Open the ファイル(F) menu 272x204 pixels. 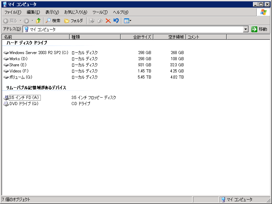point(13,12)
